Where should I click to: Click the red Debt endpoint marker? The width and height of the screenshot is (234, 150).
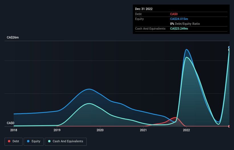[229, 126]
